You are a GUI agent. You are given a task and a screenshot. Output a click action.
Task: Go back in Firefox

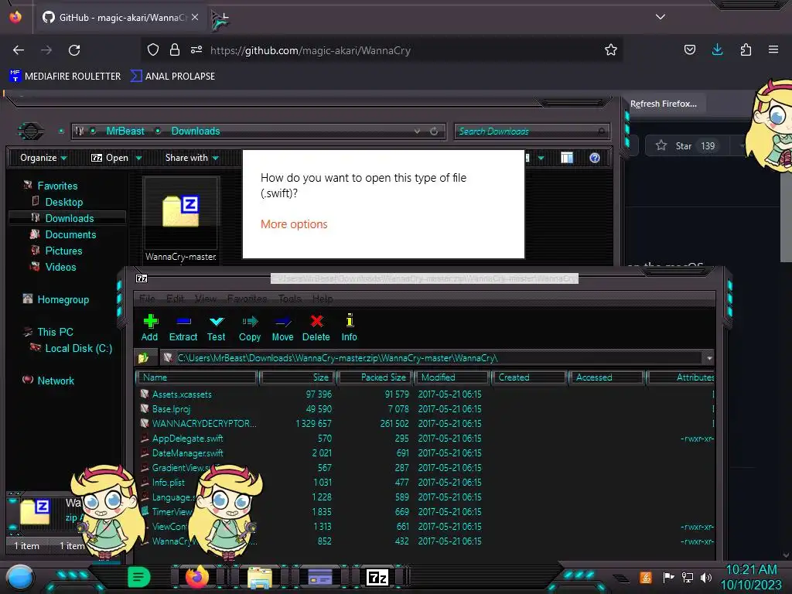pos(19,50)
